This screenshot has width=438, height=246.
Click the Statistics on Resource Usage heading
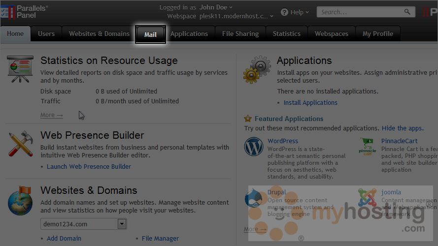click(109, 61)
